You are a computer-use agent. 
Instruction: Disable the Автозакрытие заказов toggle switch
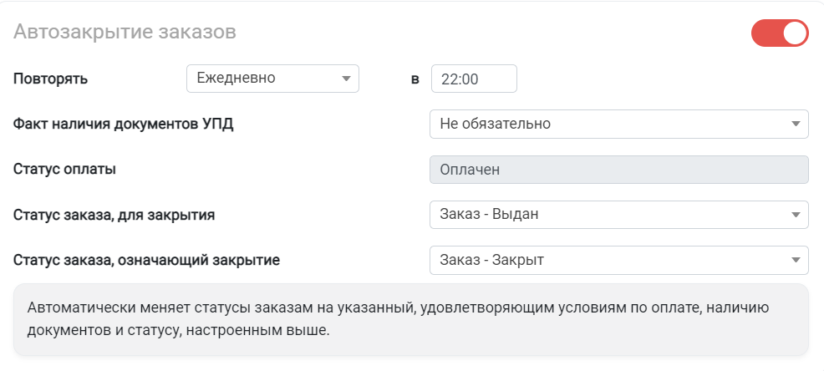(780, 33)
